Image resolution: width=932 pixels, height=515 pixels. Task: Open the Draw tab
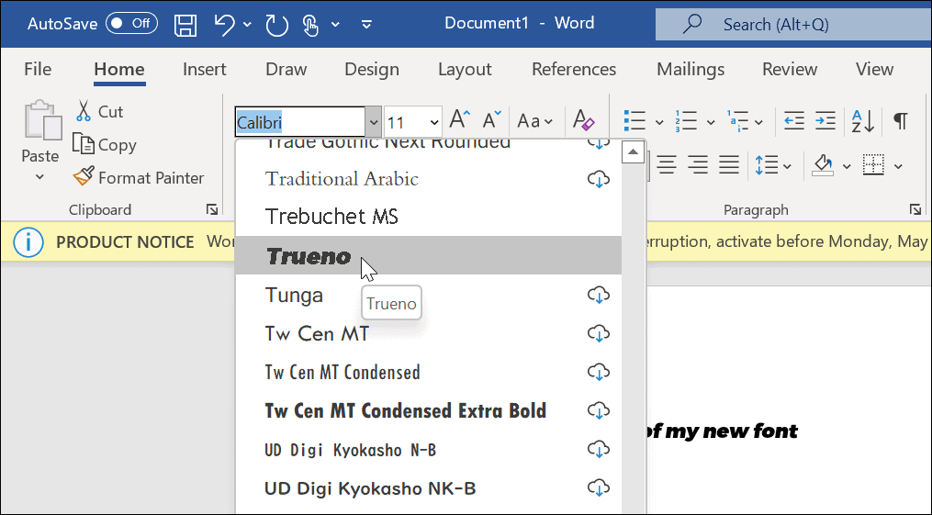pyautogui.click(x=286, y=70)
